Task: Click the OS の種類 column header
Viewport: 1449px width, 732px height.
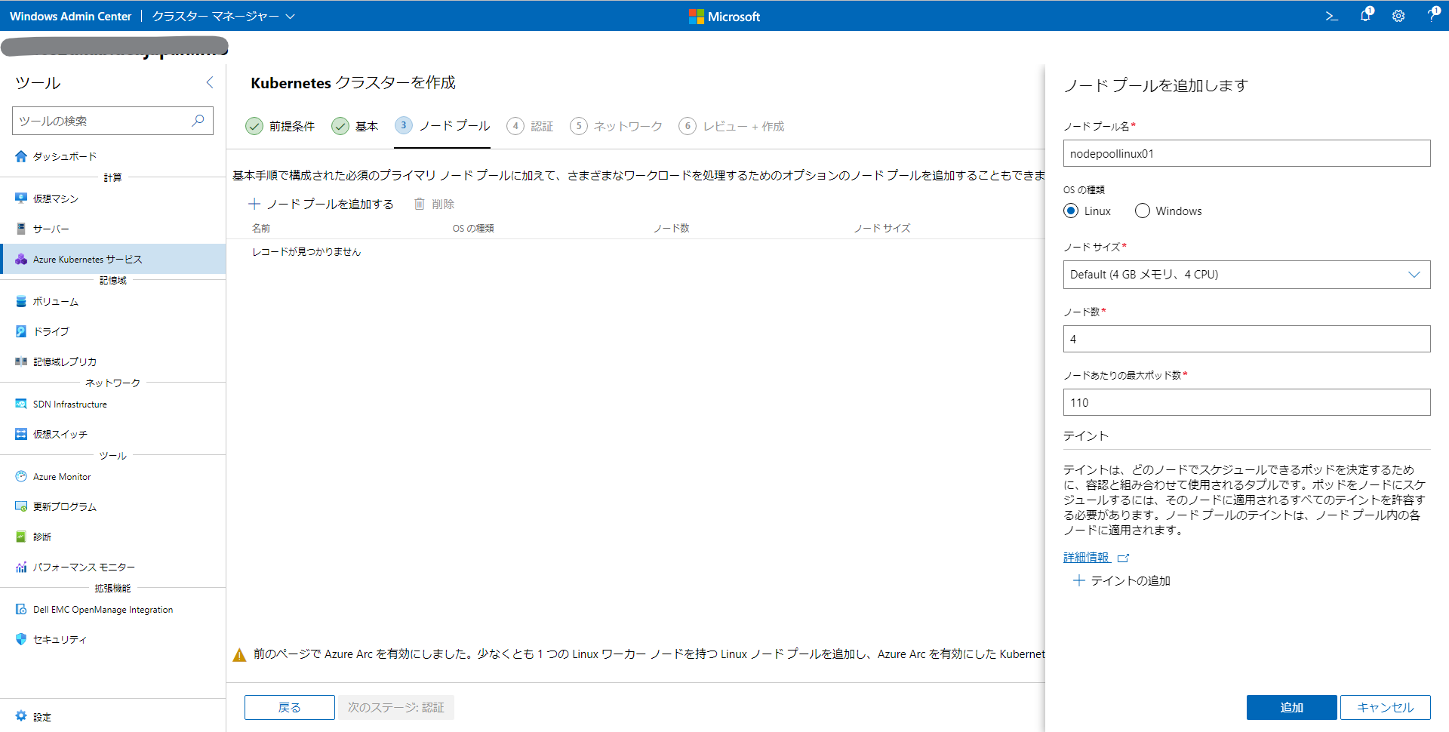Action: tap(473, 228)
